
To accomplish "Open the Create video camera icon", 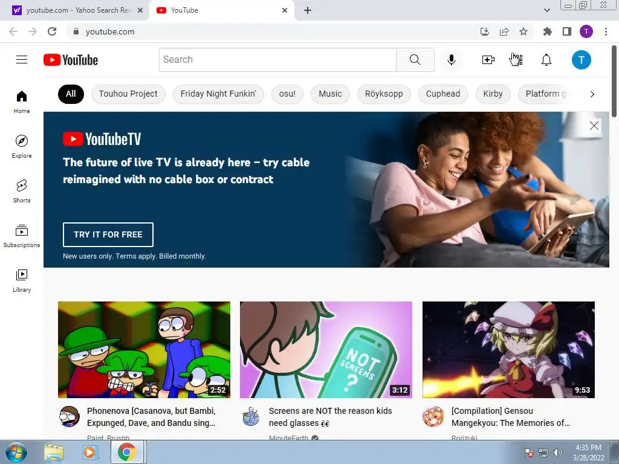I will pos(488,60).
